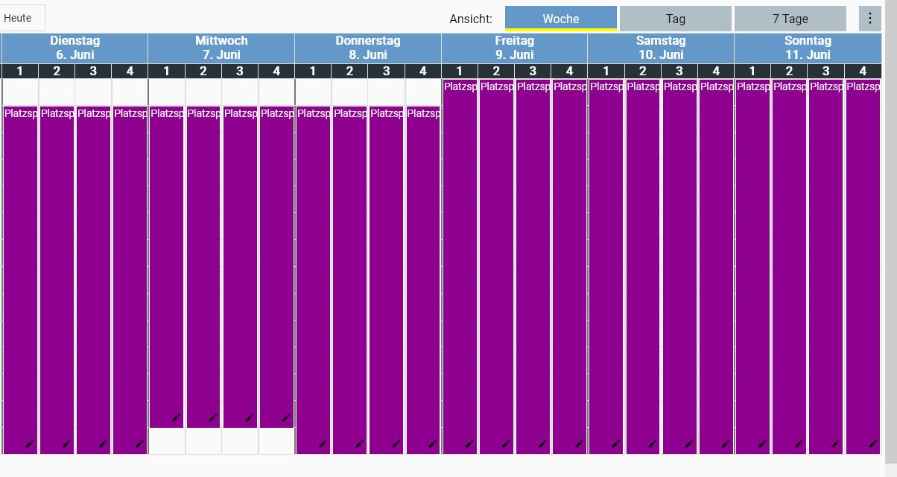This screenshot has width=897, height=477.
Task: Select the Freitag 9. Juni day header
Action: [x=514, y=48]
